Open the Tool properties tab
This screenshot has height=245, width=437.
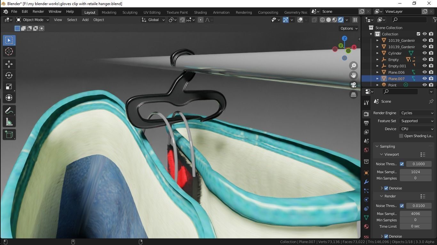click(366, 103)
